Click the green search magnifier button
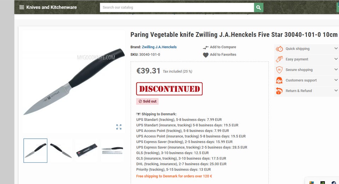This screenshot has height=184, width=339. point(258,7)
